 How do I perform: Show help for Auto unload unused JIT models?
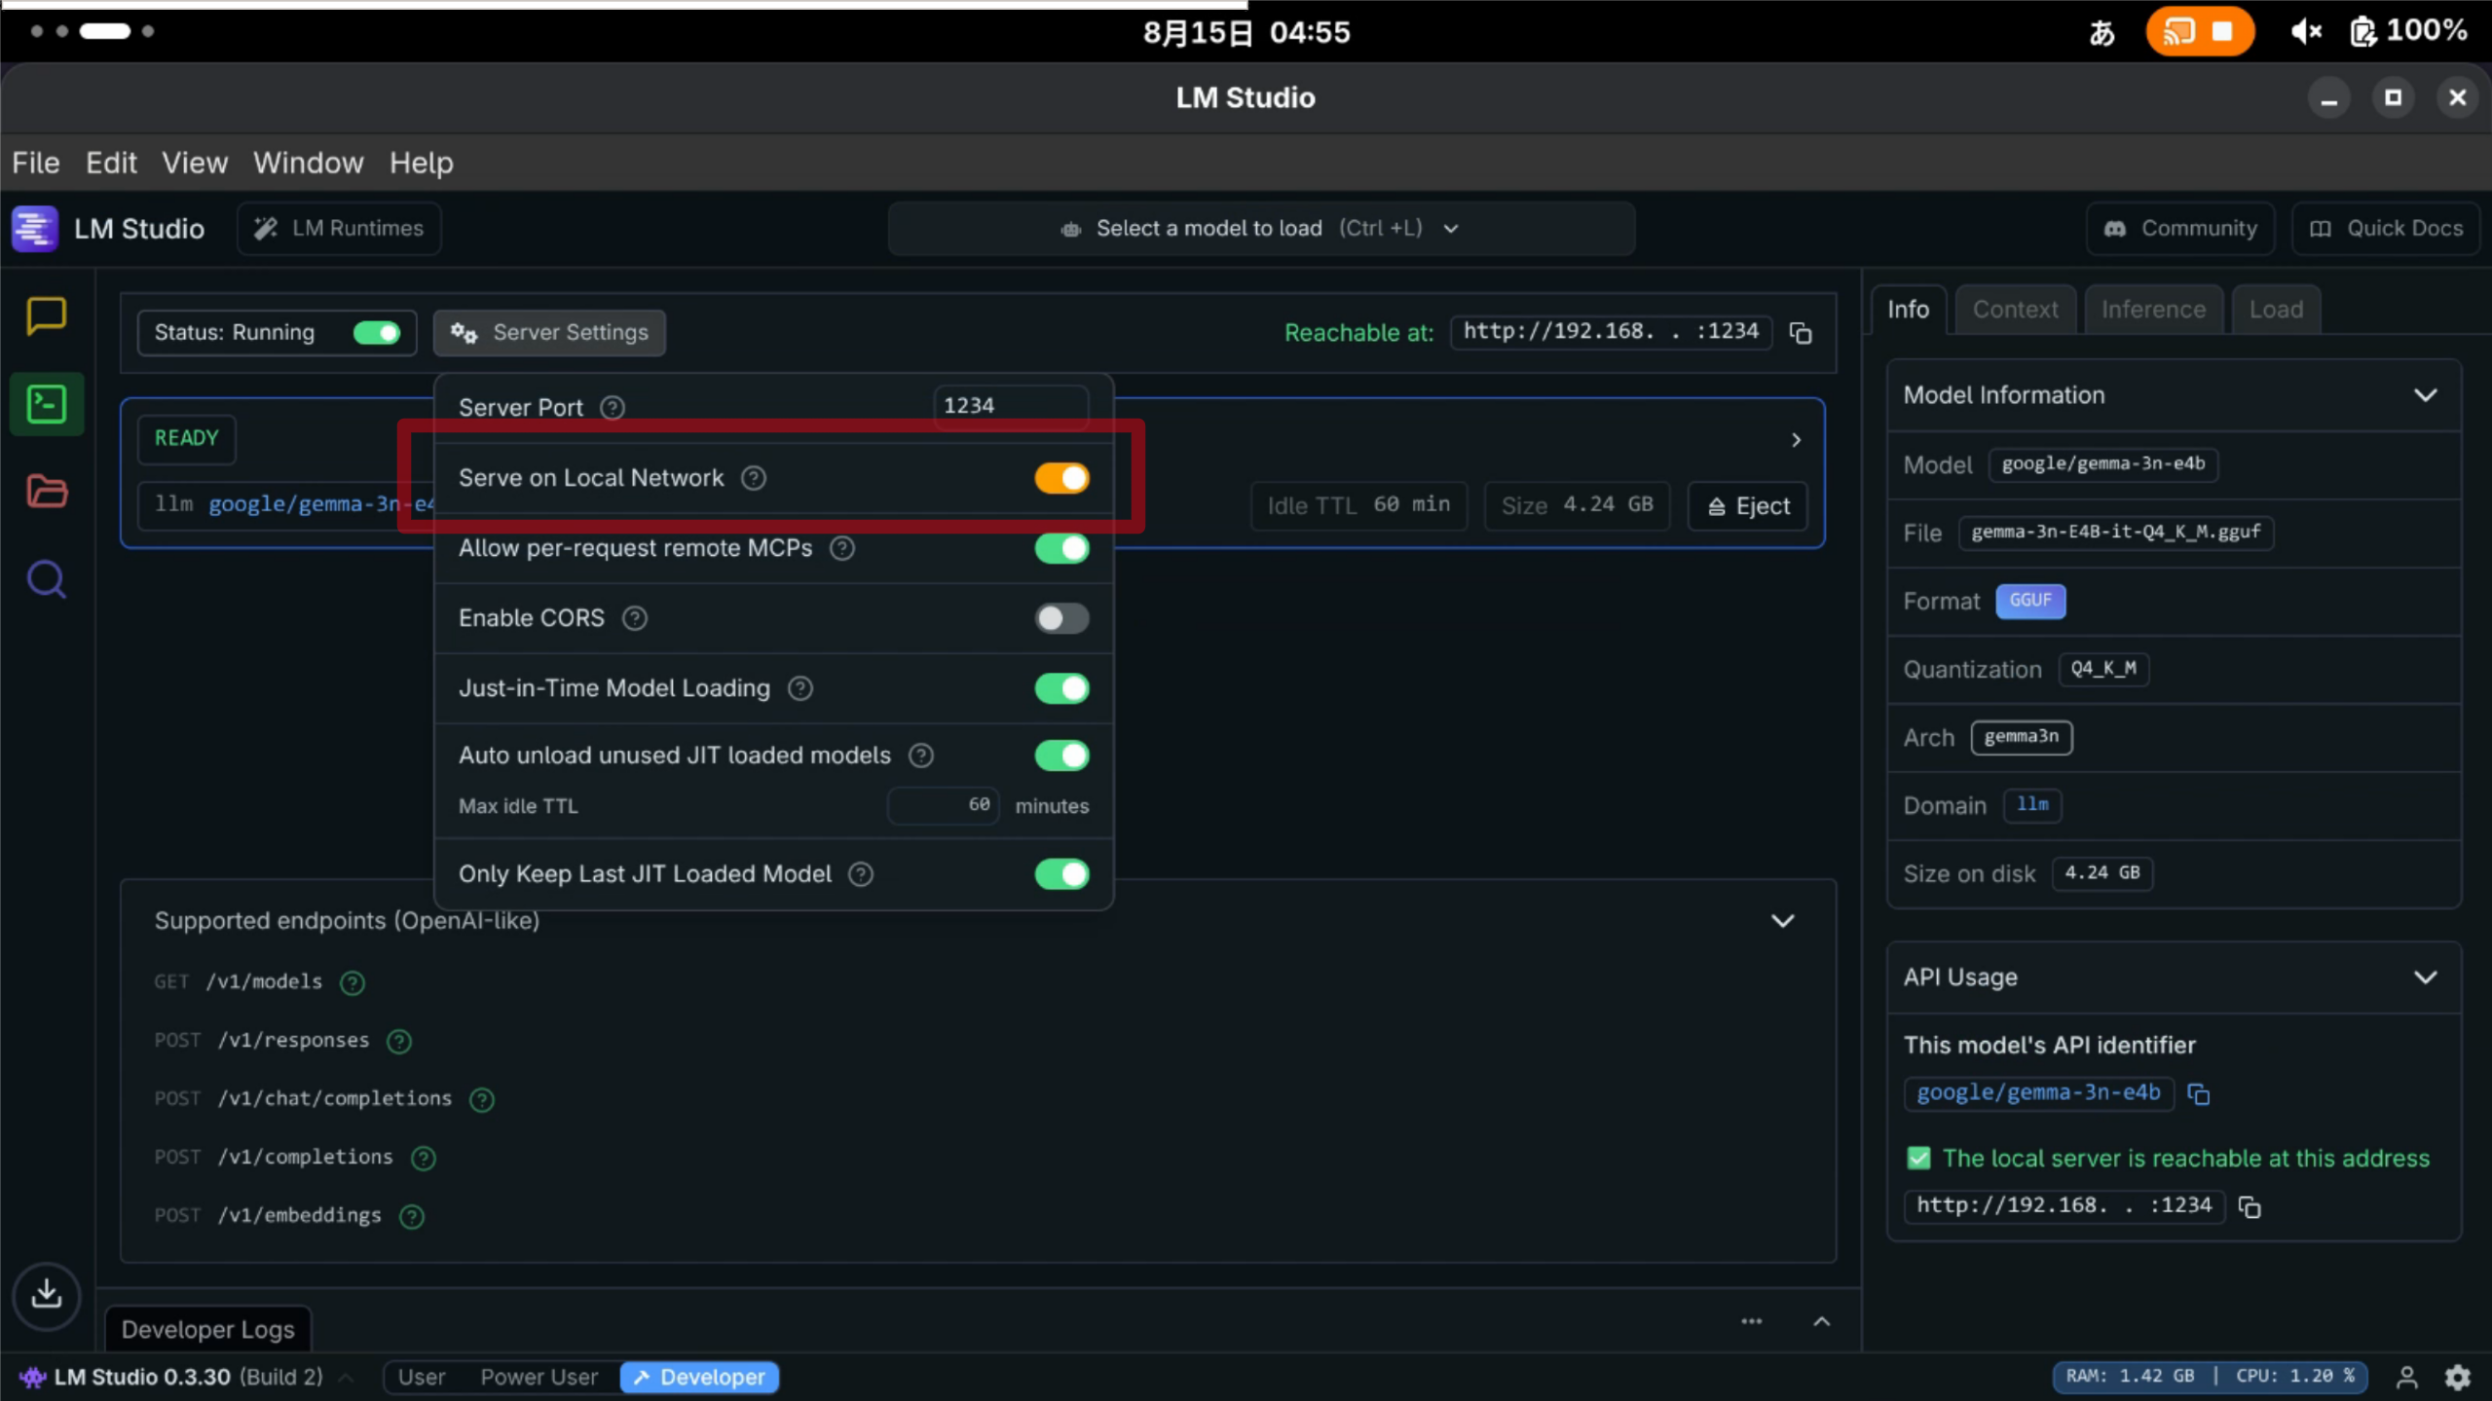pos(920,756)
